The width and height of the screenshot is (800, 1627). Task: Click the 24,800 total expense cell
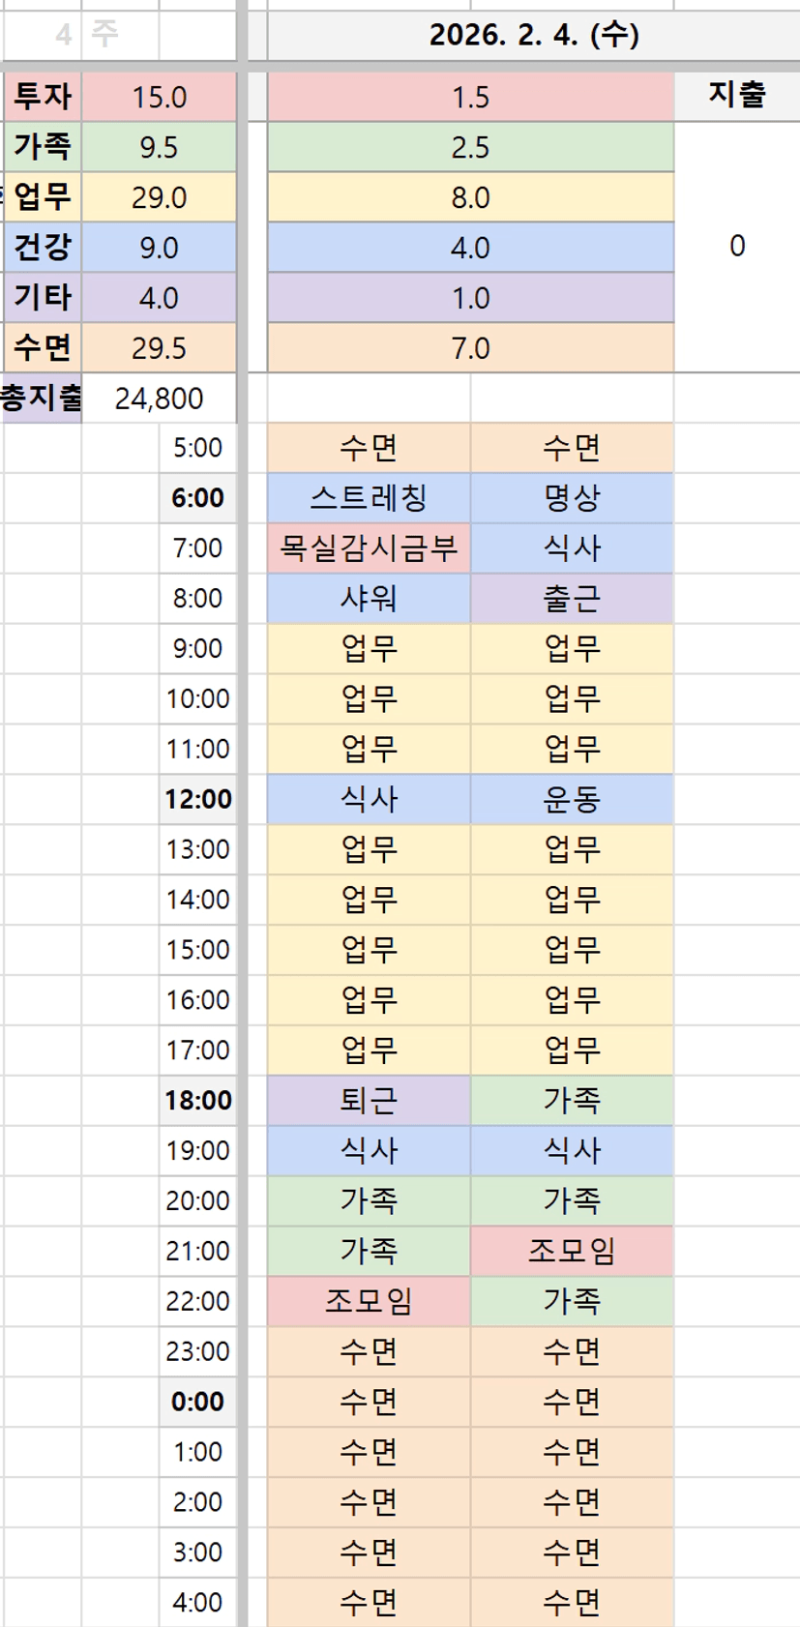click(x=159, y=398)
